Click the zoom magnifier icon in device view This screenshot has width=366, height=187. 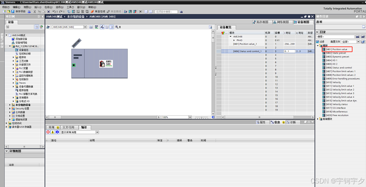click(117, 27)
